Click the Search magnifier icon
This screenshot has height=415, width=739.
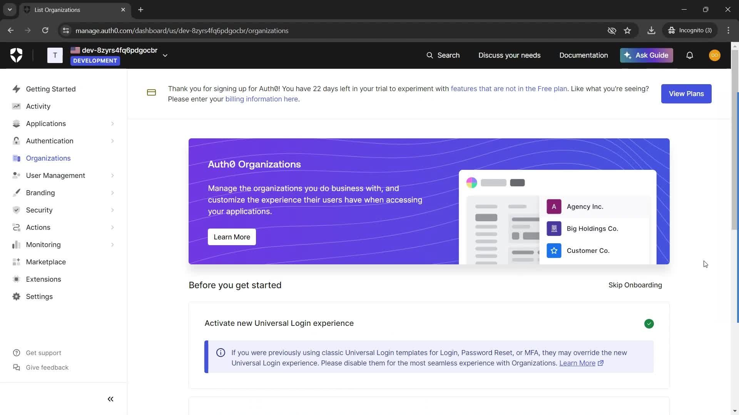[430, 55]
